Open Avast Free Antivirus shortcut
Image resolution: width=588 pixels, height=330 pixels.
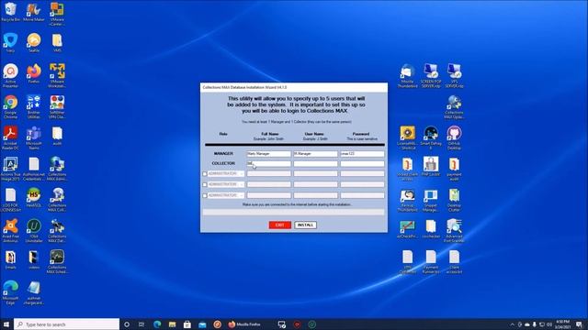[x=10, y=230]
